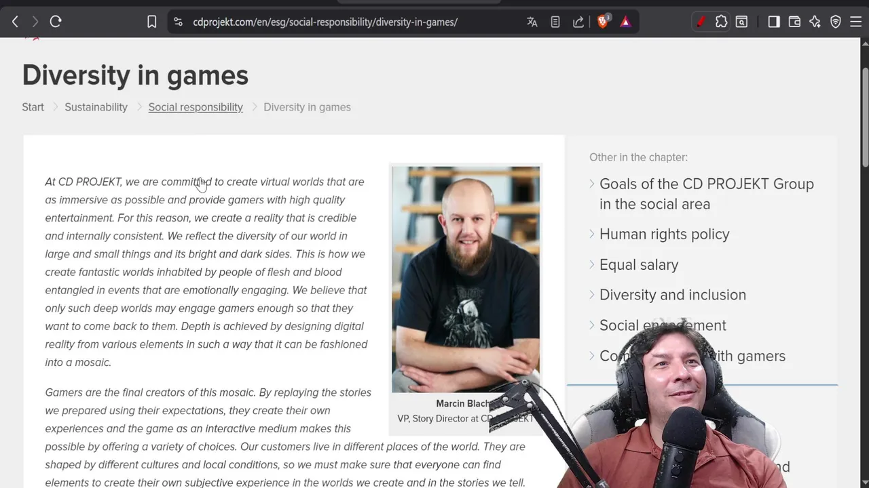869x488 pixels.
Task: Toggle the sidebar panel
Action: tap(774, 22)
